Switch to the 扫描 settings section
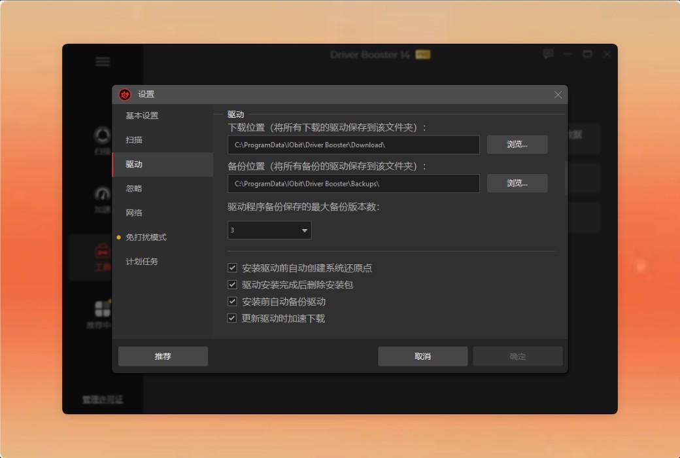Image resolution: width=680 pixels, height=458 pixels. point(163,140)
